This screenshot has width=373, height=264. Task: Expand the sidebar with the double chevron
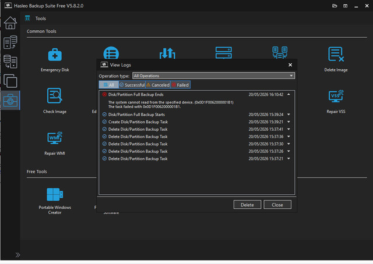17,255
